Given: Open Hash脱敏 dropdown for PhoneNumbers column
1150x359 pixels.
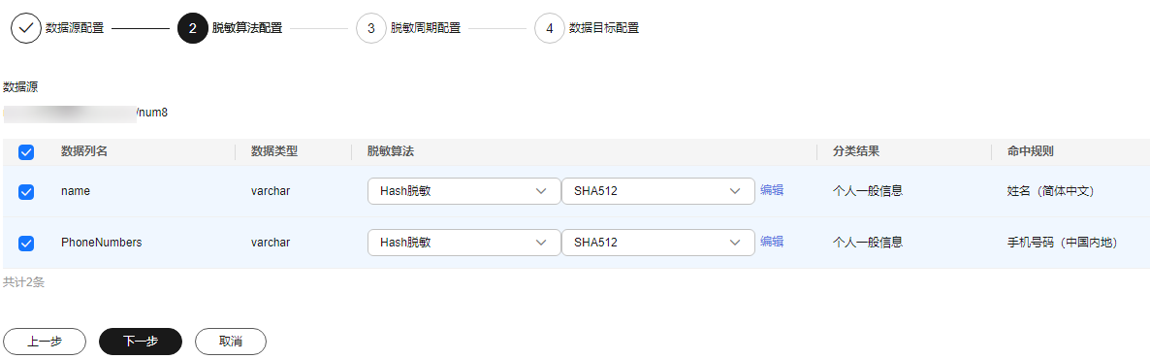Looking at the screenshot, I should coord(464,243).
